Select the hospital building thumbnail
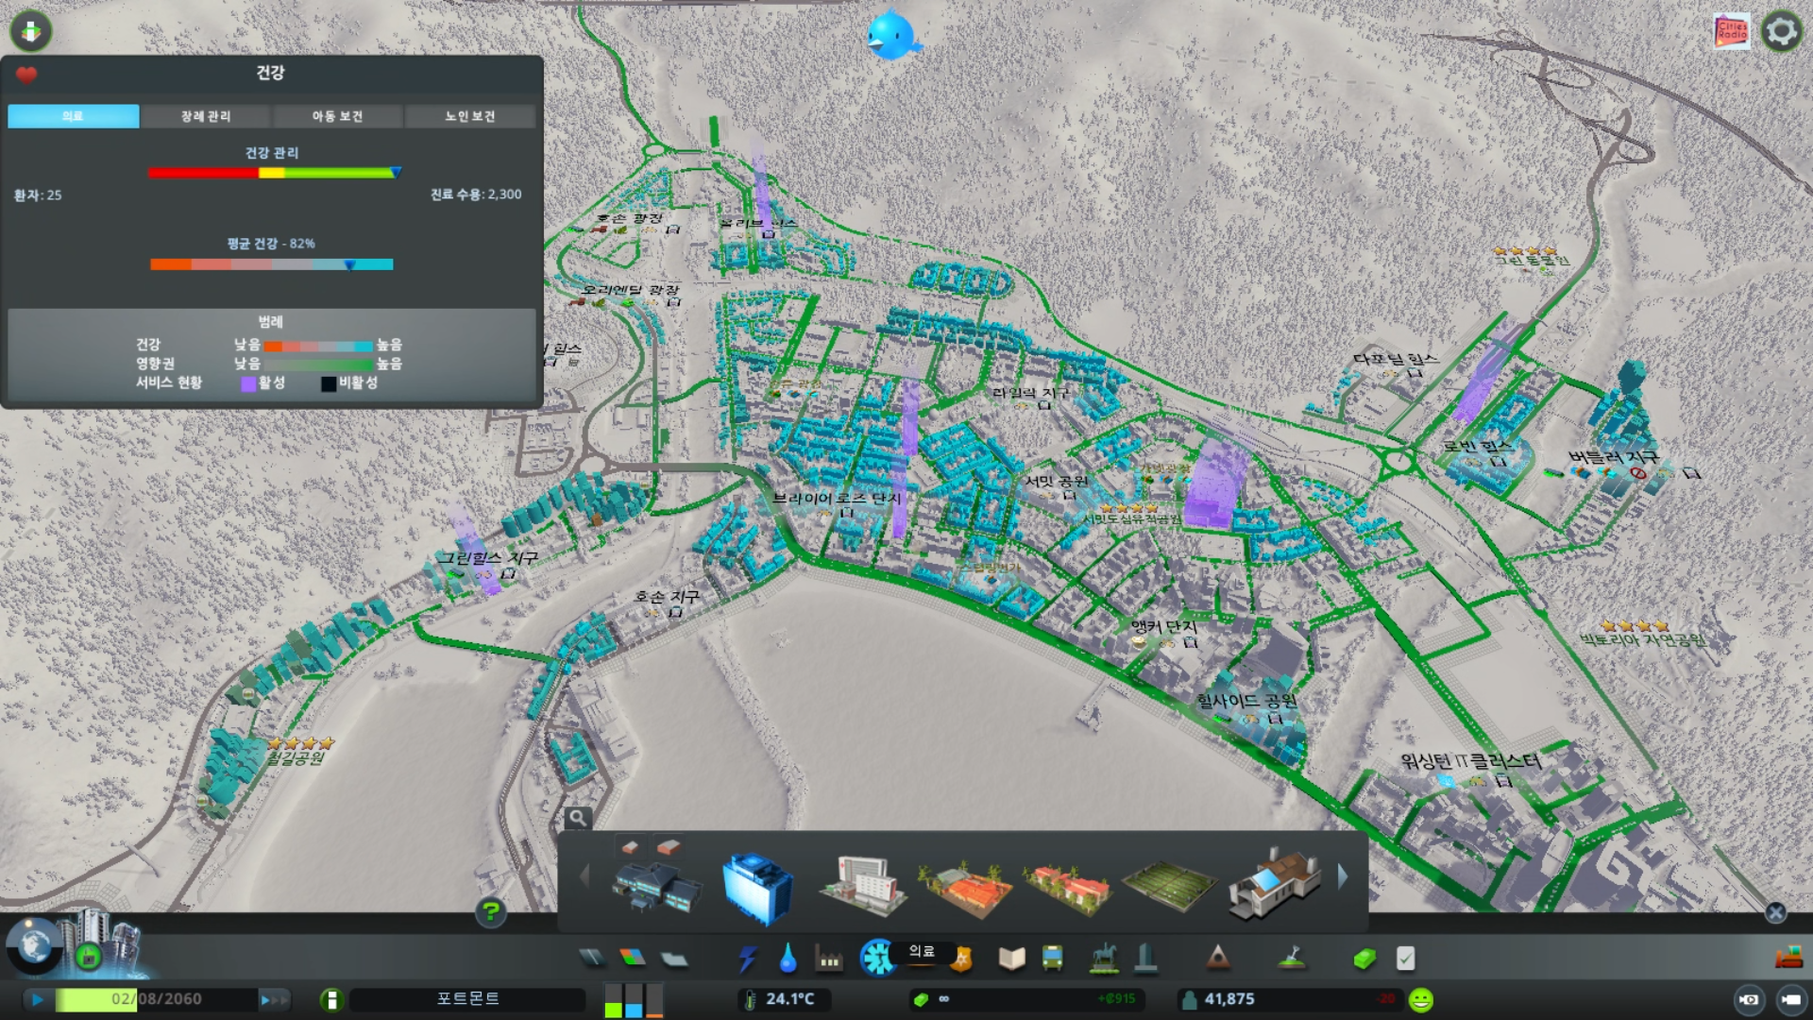 pyautogui.click(x=861, y=885)
